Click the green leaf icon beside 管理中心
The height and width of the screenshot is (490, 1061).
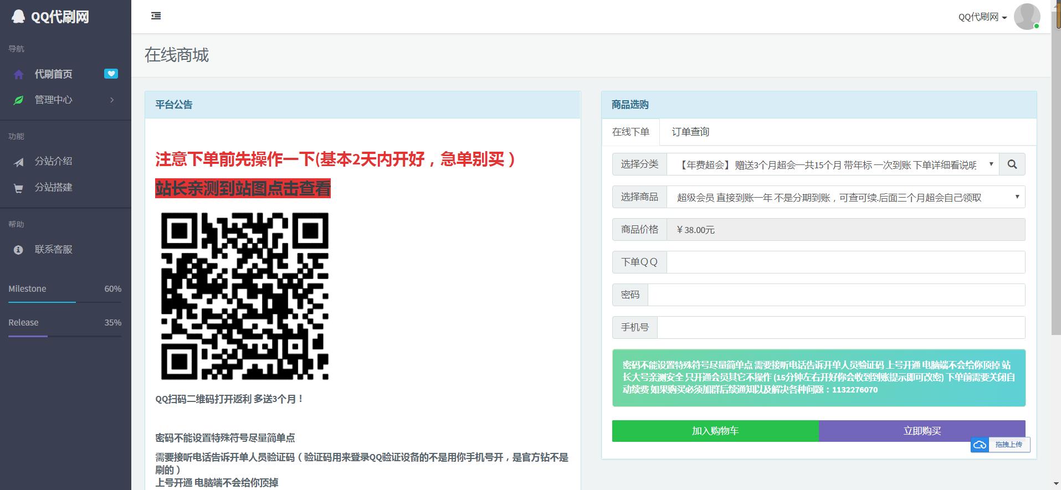[18, 100]
